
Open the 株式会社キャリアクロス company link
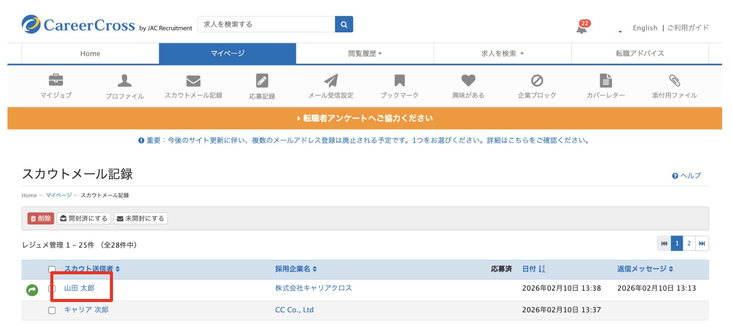(x=313, y=288)
